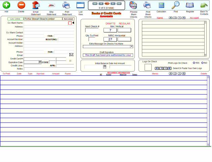Click the Efax Statement icon
The width and height of the screenshot is (212, 162).
coord(51,5)
